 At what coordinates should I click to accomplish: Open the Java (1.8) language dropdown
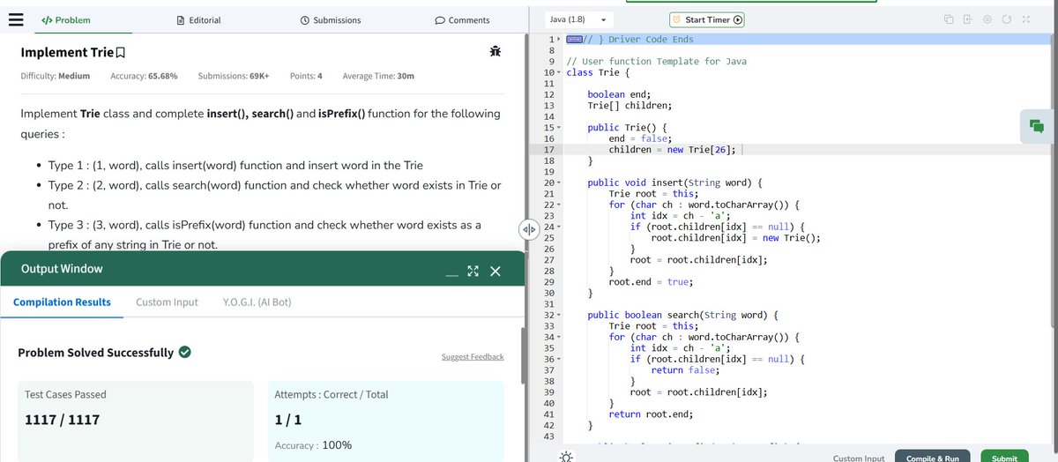579,19
